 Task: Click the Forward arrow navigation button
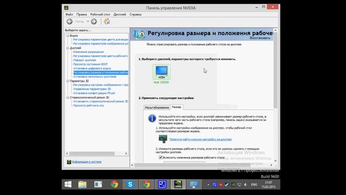click(94, 22)
